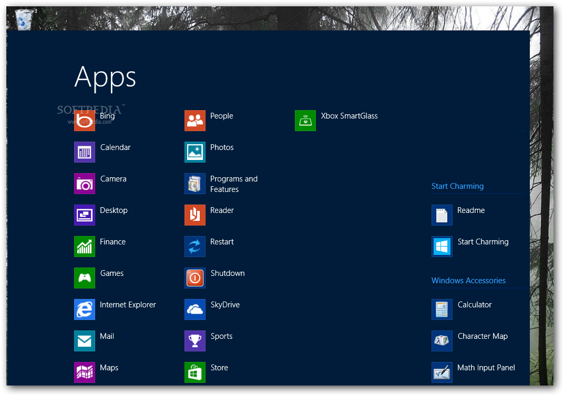Click the Shutdown label text
The height and width of the screenshot is (396, 564).
coord(228,273)
